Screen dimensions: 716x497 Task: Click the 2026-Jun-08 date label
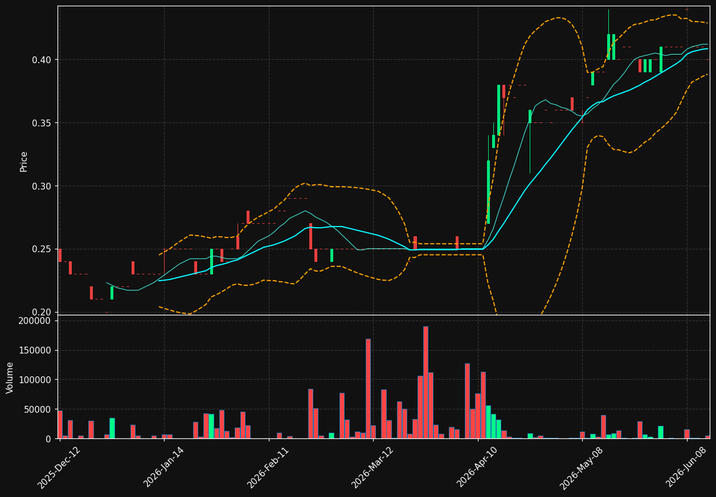tap(687, 467)
